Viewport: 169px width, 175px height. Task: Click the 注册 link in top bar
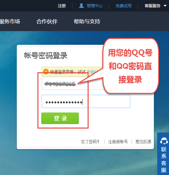[x=62, y=6]
